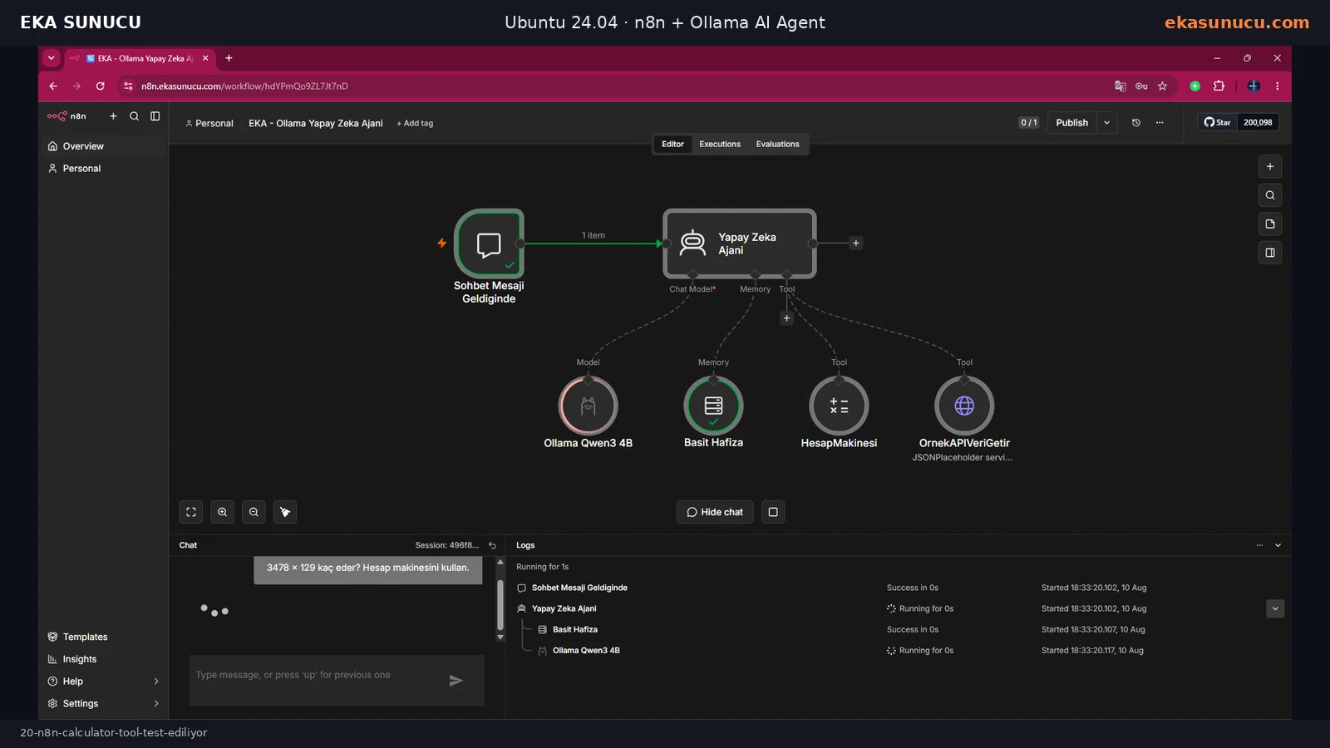Image resolution: width=1330 pixels, height=748 pixels.
Task: Open the workflow three-dots menu
Action: (x=1160, y=123)
